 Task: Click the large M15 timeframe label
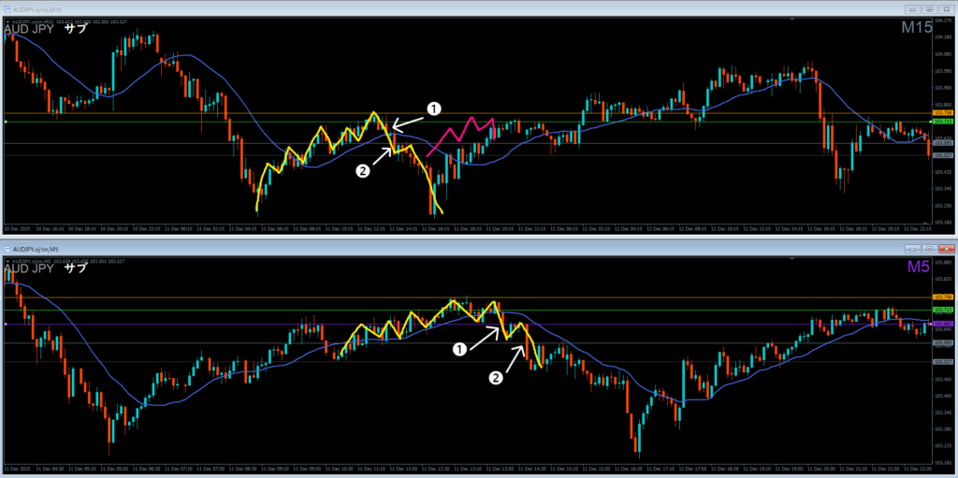916,27
